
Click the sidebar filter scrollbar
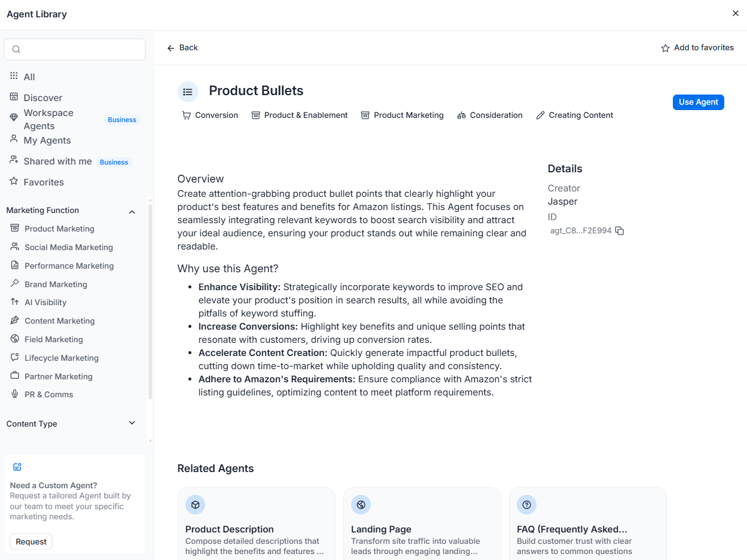(x=150, y=302)
